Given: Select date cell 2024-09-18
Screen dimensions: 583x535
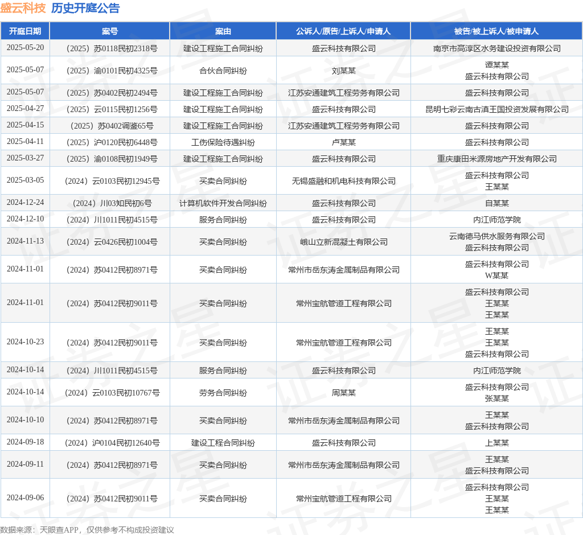Looking at the screenshot, I should click(25, 442).
